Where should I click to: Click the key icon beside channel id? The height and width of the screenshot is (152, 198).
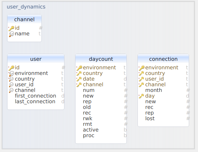coord(11,28)
